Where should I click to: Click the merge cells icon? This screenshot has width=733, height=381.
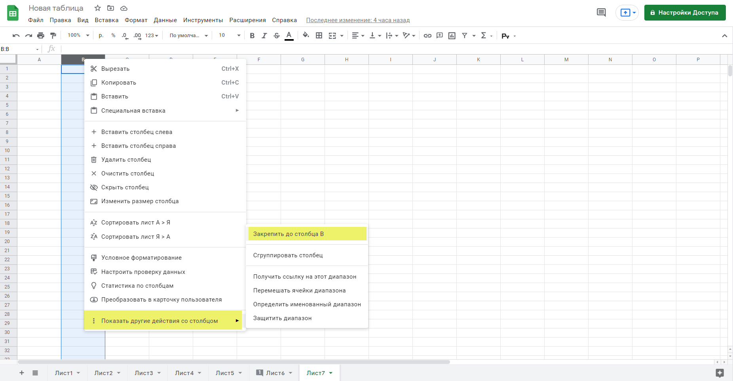[332, 36]
